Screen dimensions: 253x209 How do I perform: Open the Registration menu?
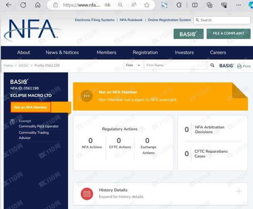pos(145,53)
